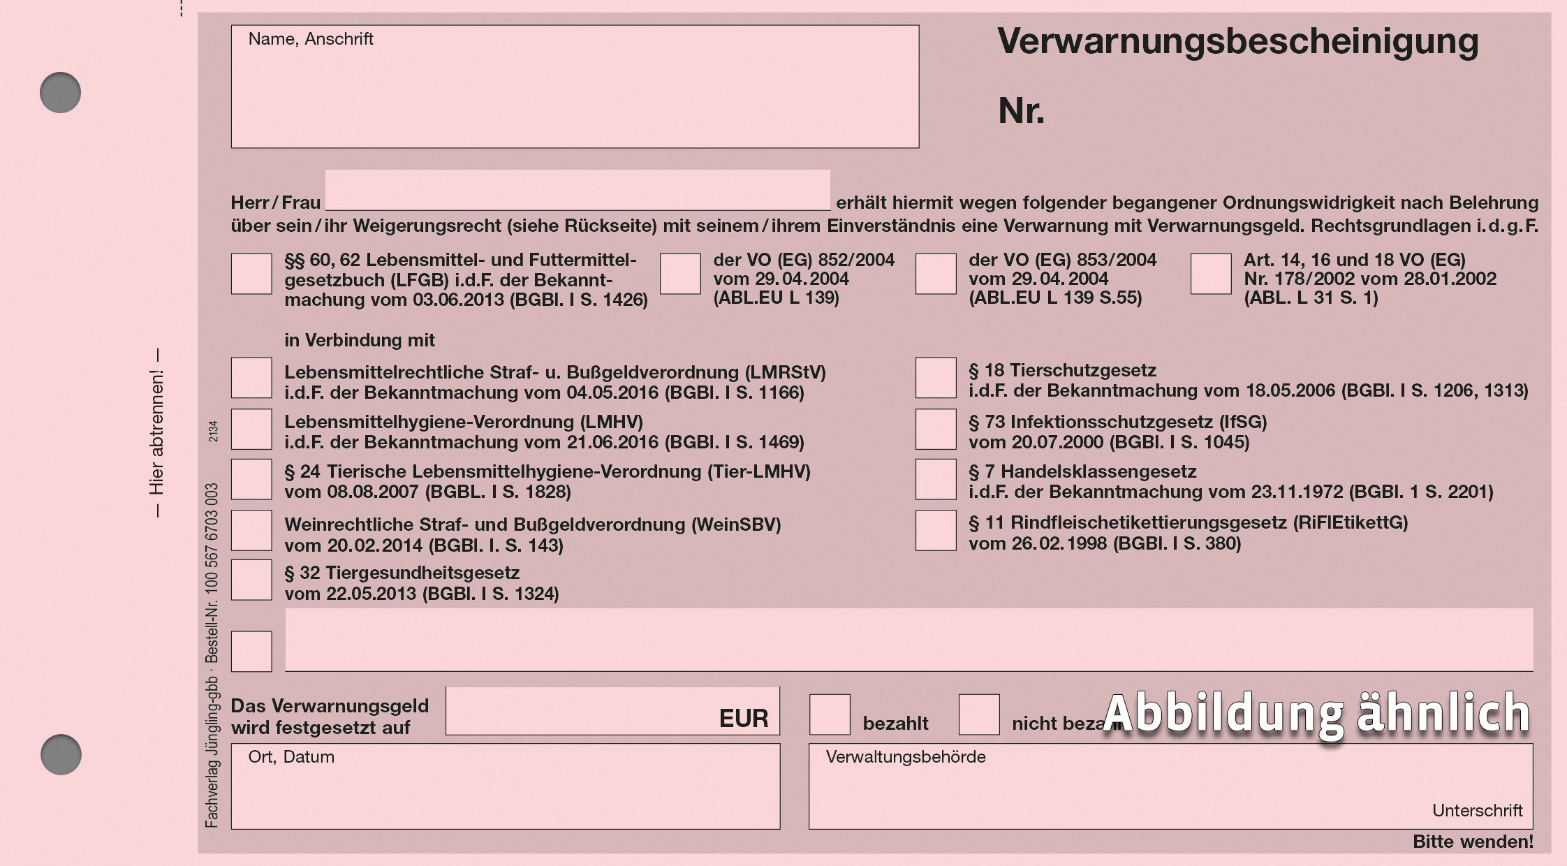The height and width of the screenshot is (866, 1567).
Task: Tick the VO (EG) 853/2004 checkbox
Action: 936,274
